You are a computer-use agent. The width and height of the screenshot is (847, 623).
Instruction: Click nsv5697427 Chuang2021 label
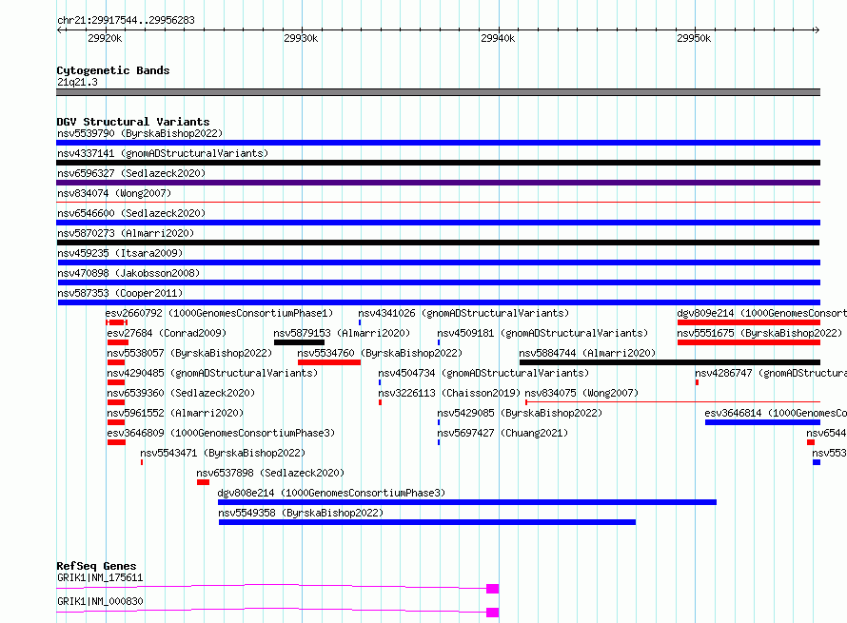tap(502, 433)
